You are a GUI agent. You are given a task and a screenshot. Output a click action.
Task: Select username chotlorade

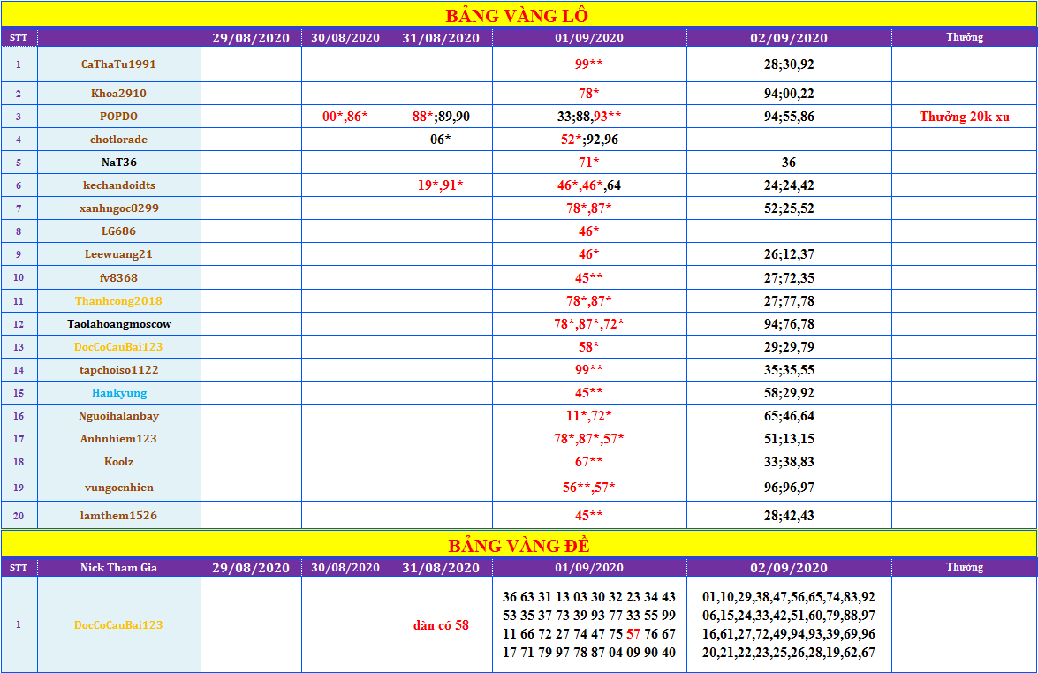point(118,140)
